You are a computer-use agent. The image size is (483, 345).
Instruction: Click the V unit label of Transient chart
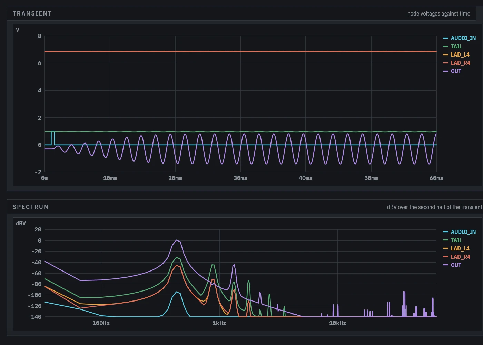tap(18, 30)
